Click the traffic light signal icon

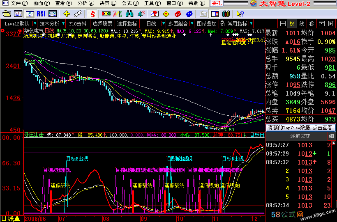[x=106, y=14]
